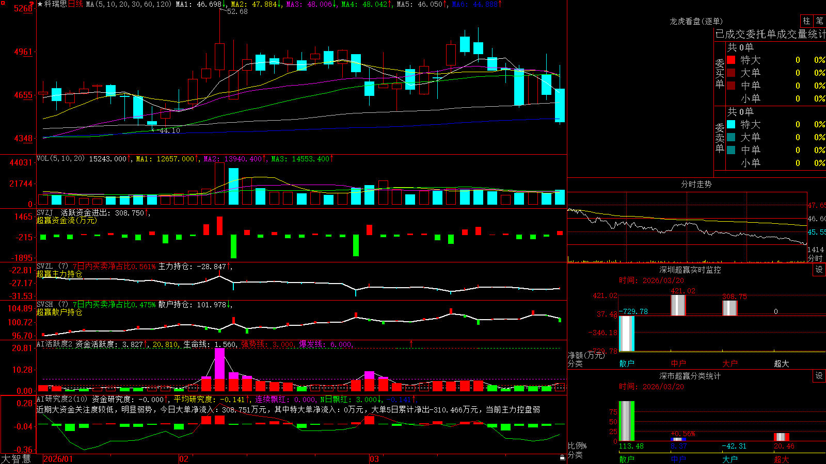Image resolution: width=826 pixels, height=464 pixels.
Task: Click the 03 month timeline marker
Action: click(x=374, y=459)
